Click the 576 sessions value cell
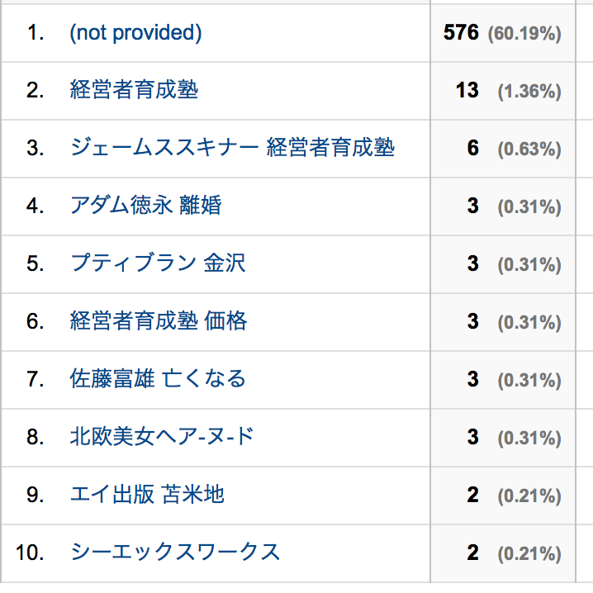The width and height of the screenshot is (593, 593). point(461,33)
